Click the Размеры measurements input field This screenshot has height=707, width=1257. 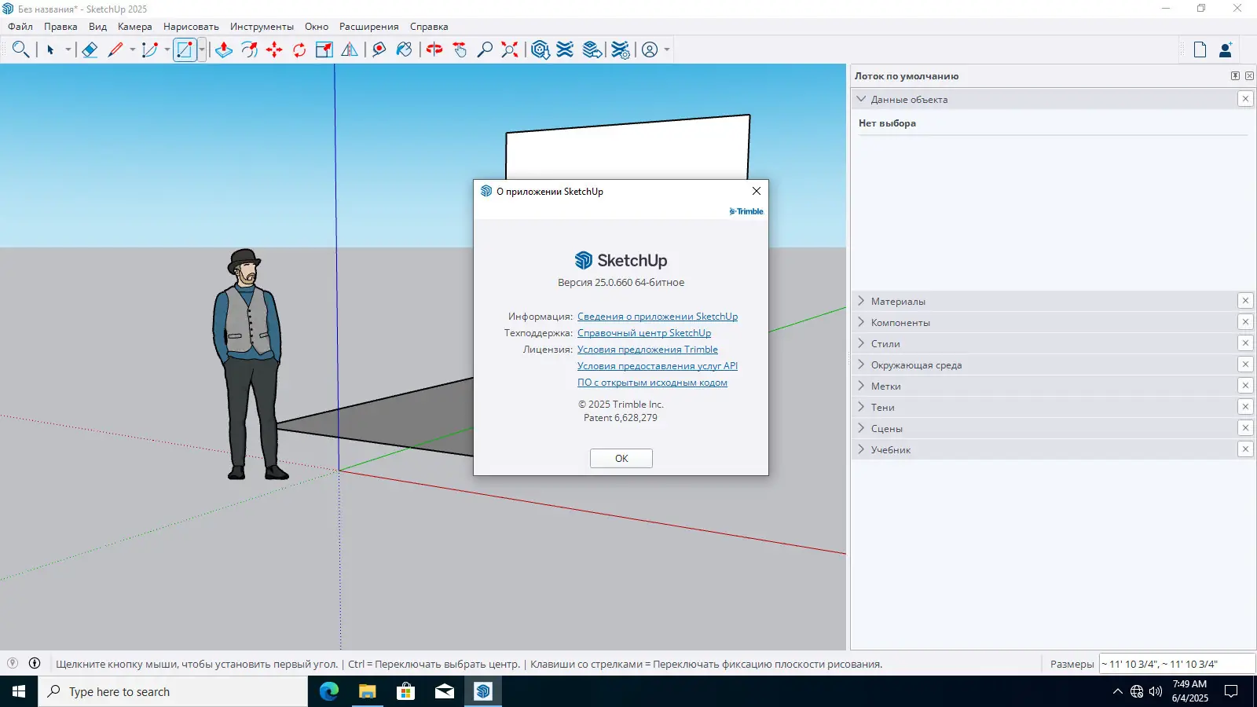(1176, 664)
